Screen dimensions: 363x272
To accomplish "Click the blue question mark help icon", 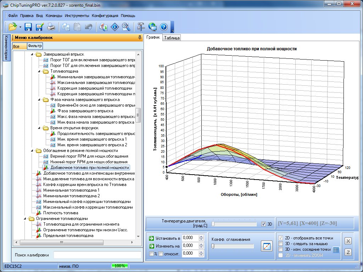I will coord(163,27).
